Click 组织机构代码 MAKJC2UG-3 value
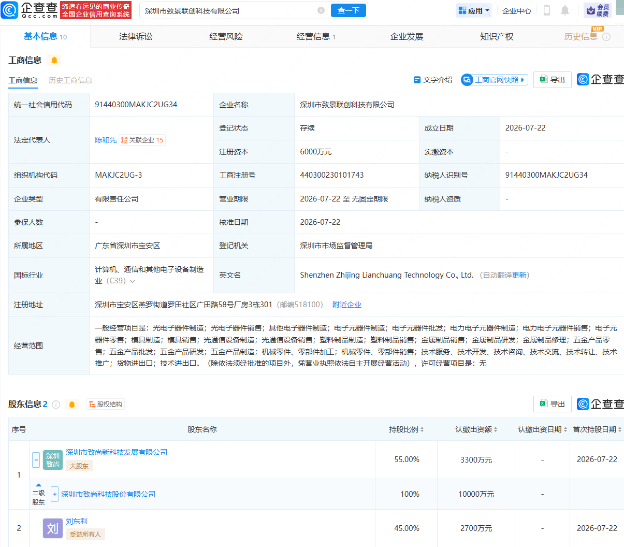 (119, 175)
